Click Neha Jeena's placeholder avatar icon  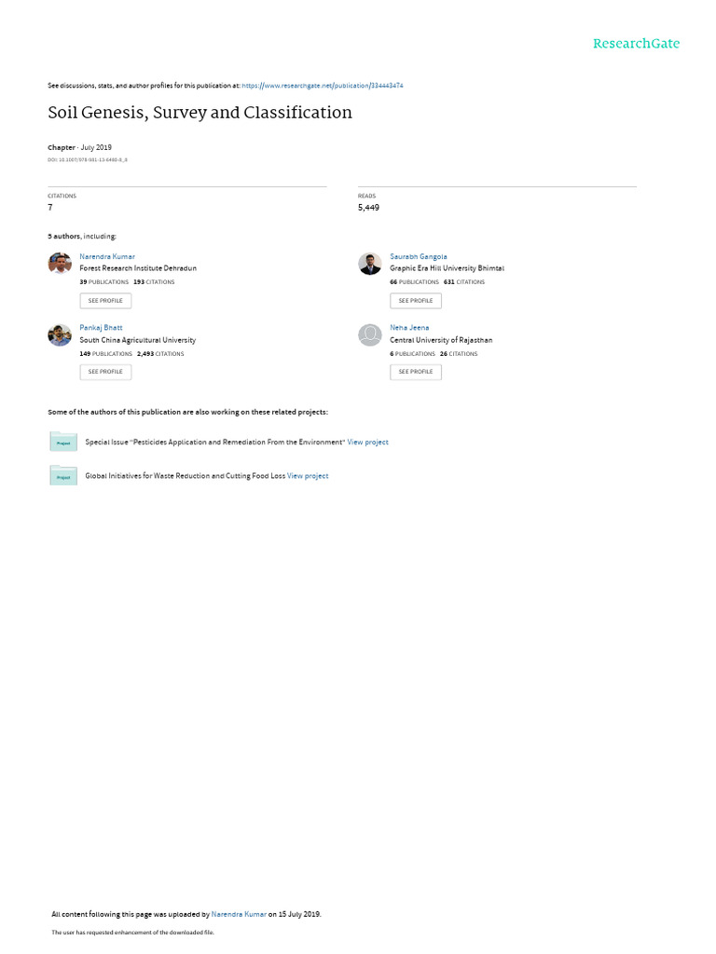(x=369, y=334)
